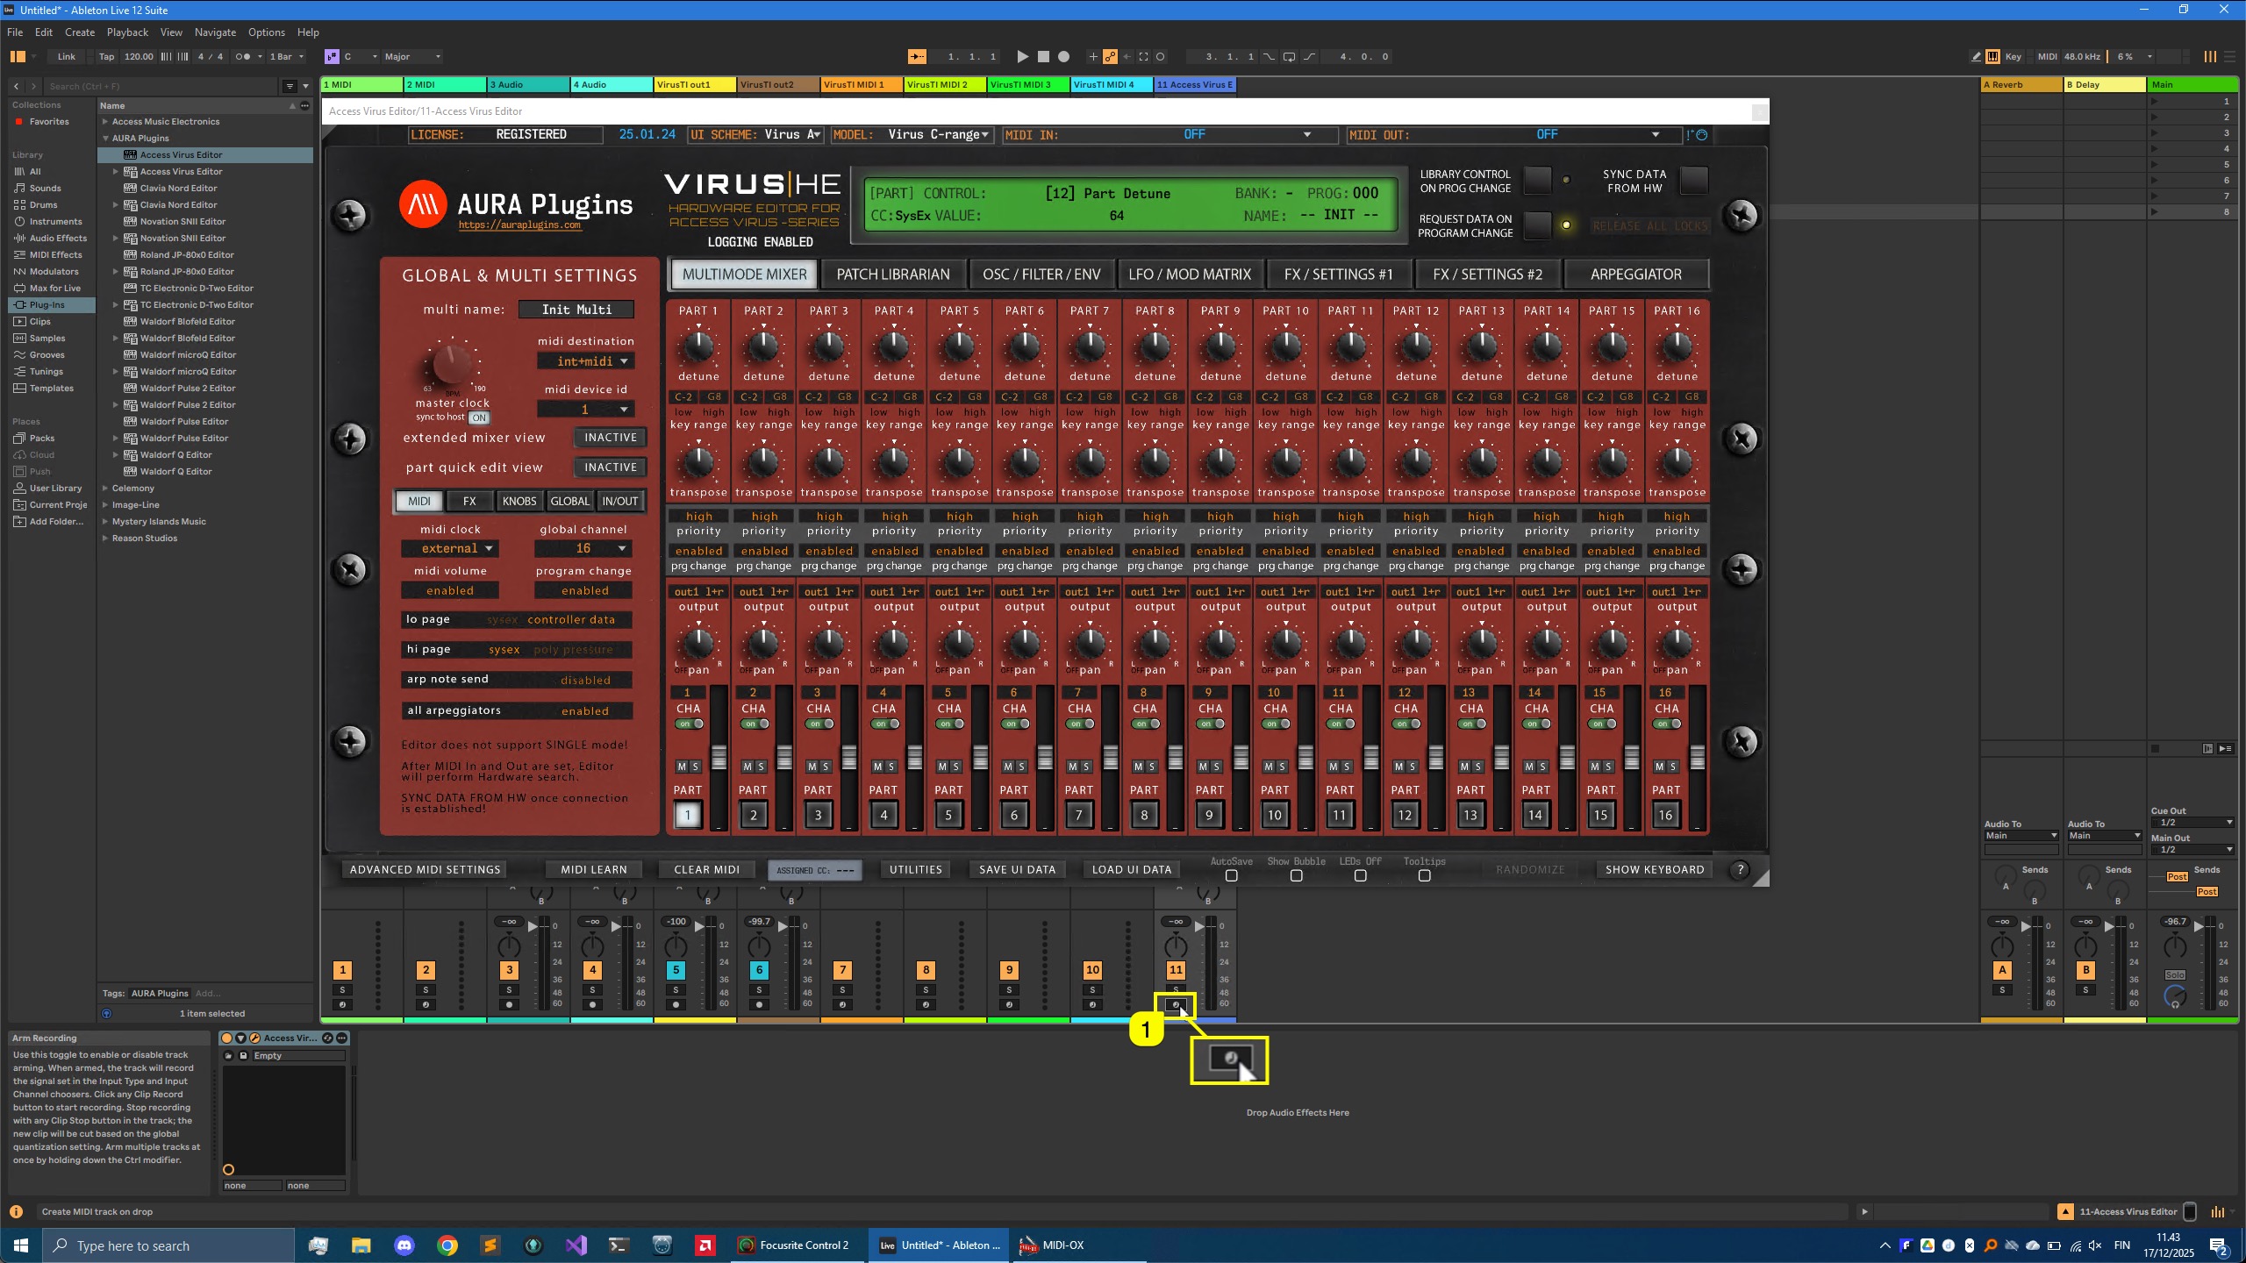
Task: Expand the Celemony plug-in folder
Action: pyautogui.click(x=105, y=489)
